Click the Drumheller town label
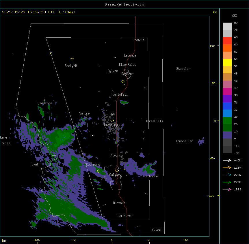The width and height of the screenshot is (249, 244). [184, 141]
